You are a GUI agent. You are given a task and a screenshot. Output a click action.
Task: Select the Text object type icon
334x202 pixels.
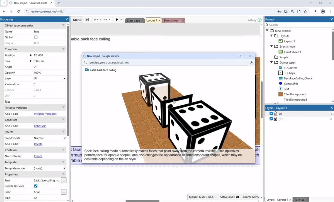[280, 89]
